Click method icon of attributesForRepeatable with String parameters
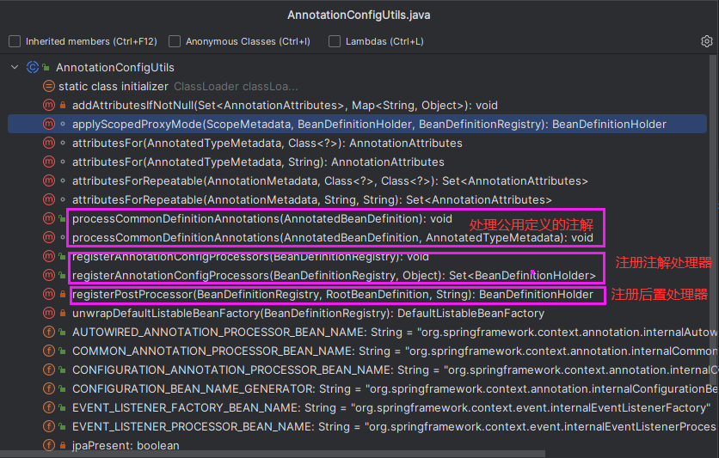This screenshot has height=458, width=719. 49,199
